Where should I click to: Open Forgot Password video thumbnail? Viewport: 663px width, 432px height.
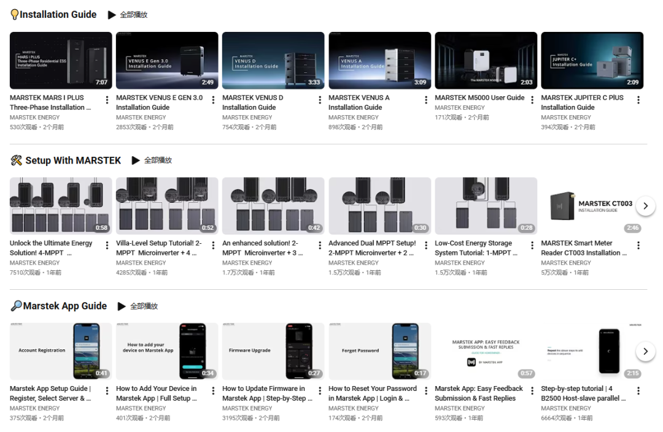click(x=380, y=352)
